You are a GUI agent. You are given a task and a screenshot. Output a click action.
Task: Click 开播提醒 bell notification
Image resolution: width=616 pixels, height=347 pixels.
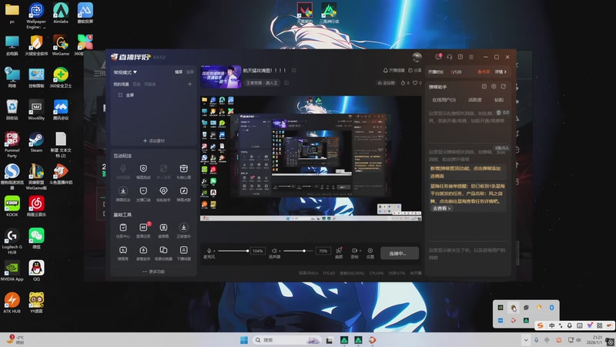pos(393,70)
